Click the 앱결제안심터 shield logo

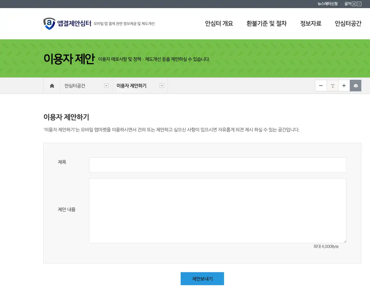[x=49, y=24]
